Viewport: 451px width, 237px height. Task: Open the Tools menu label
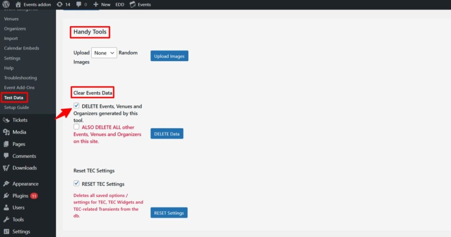click(18, 219)
